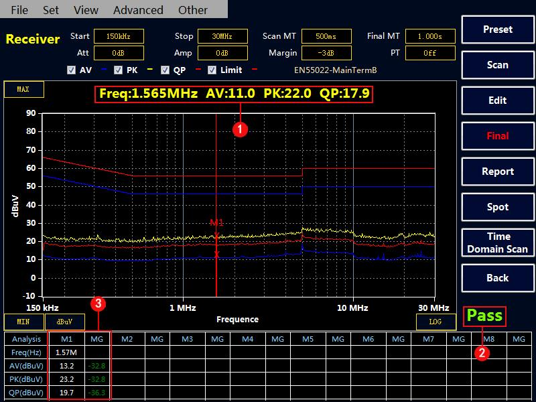Toggle the QP trace checkbox
This screenshot has width=536, height=402.
tap(165, 70)
